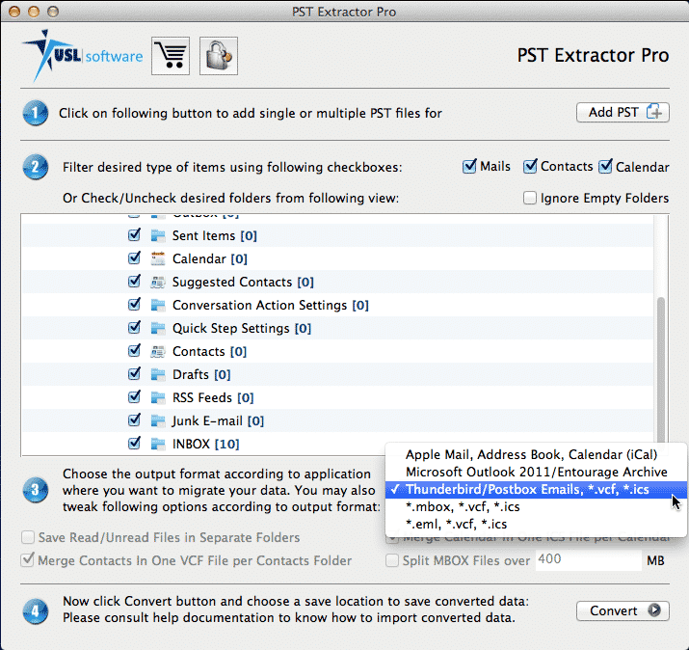This screenshot has width=689, height=650.
Task: Minimize the PST Extractor Pro window
Action: (x=34, y=12)
